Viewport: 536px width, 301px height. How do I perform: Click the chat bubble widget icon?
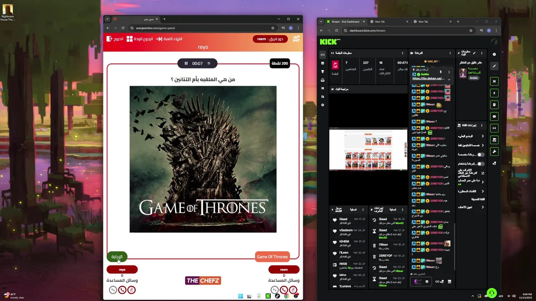tap(494, 117)
